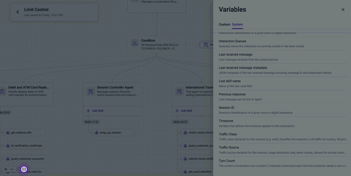Click the id_verification_confirmat skill label
This screenshot has width=351, height=176.
(27, 146)
